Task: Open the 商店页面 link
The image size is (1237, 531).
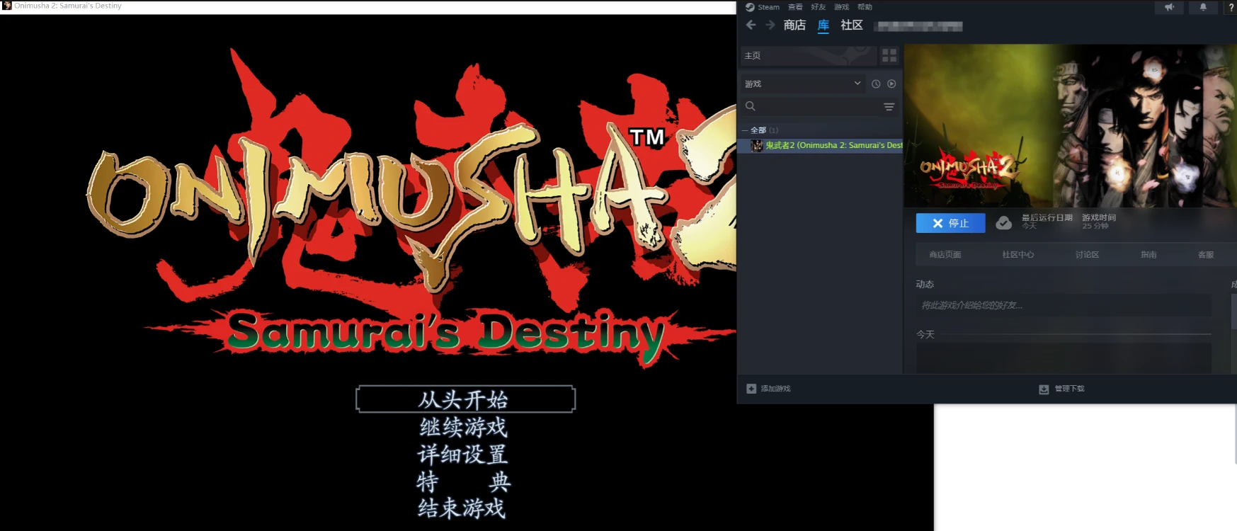Action: (945, 255)
